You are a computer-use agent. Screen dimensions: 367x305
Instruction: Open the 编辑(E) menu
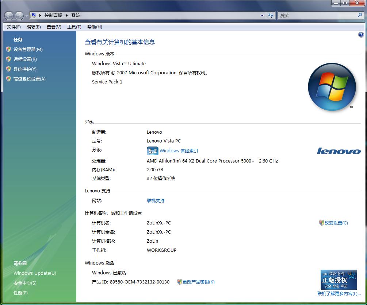[x=34, y=27]
